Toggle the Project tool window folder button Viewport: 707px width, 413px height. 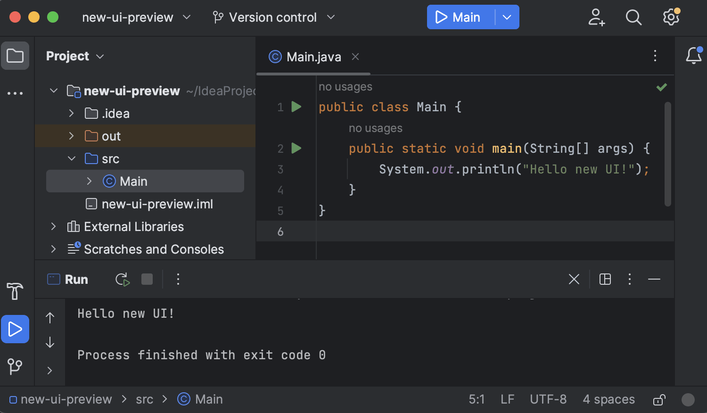click(x=15, y=56)
